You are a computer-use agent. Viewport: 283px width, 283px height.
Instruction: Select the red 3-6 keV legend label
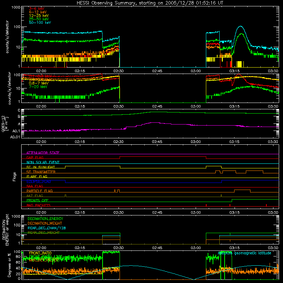(x=36, y=8)
